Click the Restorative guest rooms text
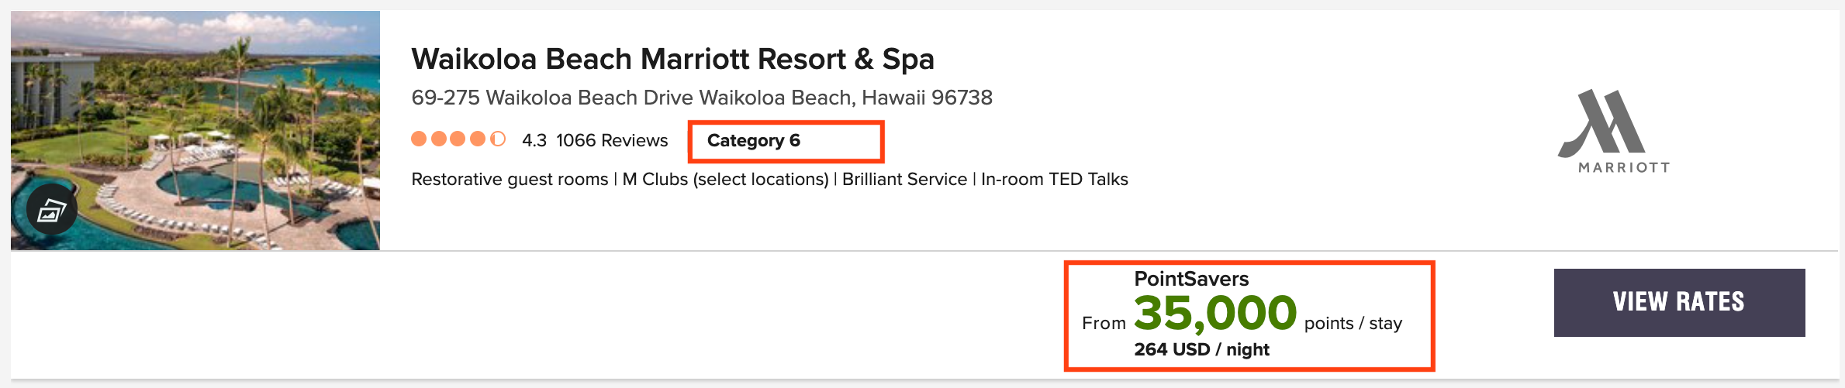 [x=510, y=179]
